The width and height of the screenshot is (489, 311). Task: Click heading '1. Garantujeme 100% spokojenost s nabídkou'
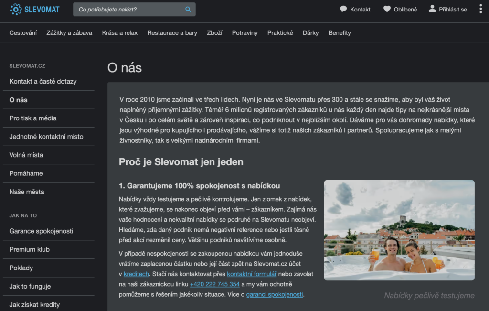pyautogui.click(x=199, y=186)
